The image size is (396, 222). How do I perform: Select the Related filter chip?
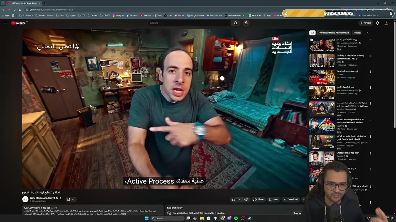coord(357,33)
